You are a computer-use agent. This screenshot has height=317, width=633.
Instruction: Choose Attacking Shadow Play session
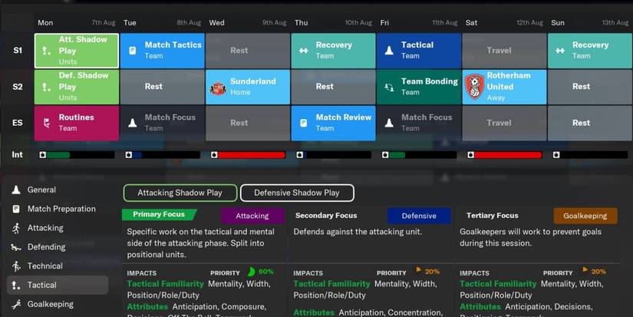[180, 193]
